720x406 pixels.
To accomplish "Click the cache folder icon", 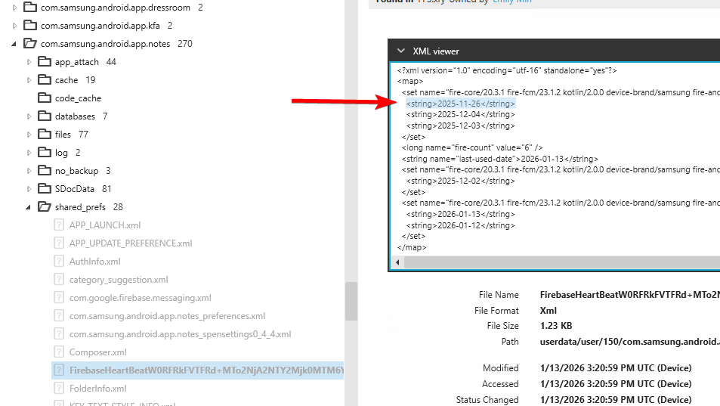I will coord(45,79).
